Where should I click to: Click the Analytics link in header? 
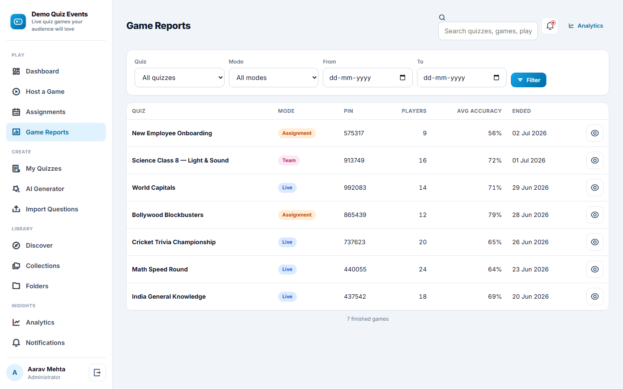point(585,26)
